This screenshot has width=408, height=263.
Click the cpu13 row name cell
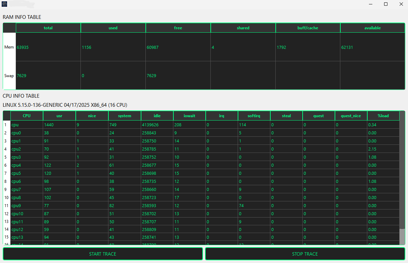(x=27, y=238)
